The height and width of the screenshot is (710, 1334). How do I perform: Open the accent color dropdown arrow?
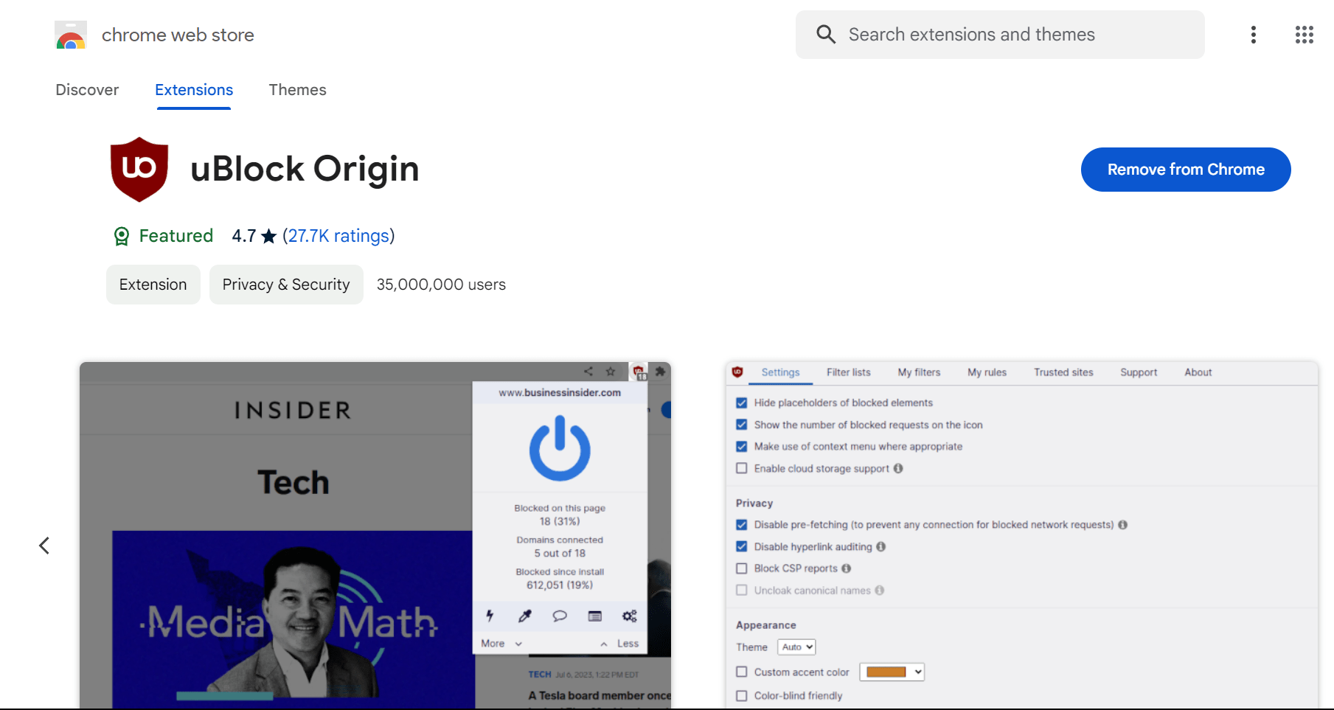[918, 672]
